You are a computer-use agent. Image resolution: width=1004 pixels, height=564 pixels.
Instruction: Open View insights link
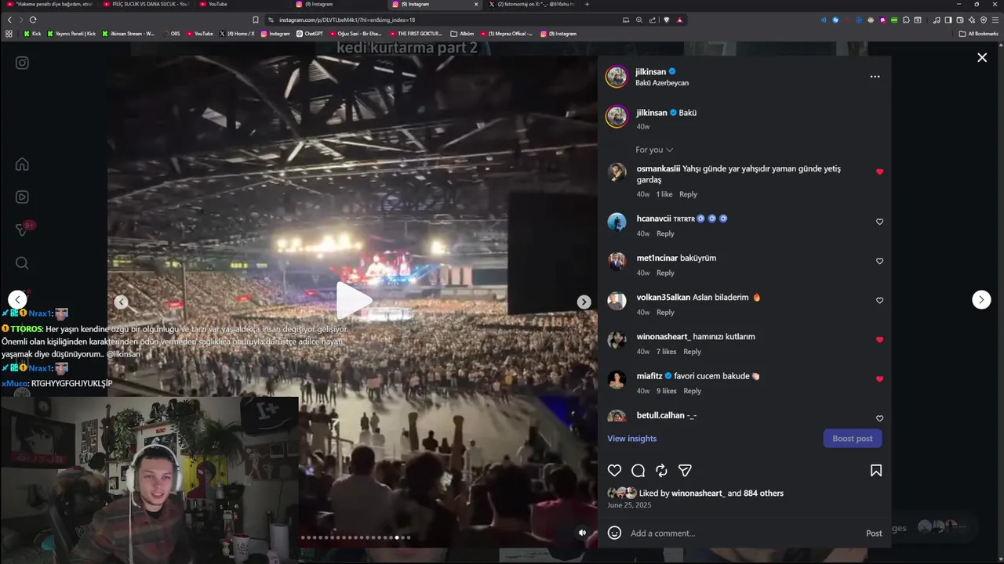(x=631, y=439)
